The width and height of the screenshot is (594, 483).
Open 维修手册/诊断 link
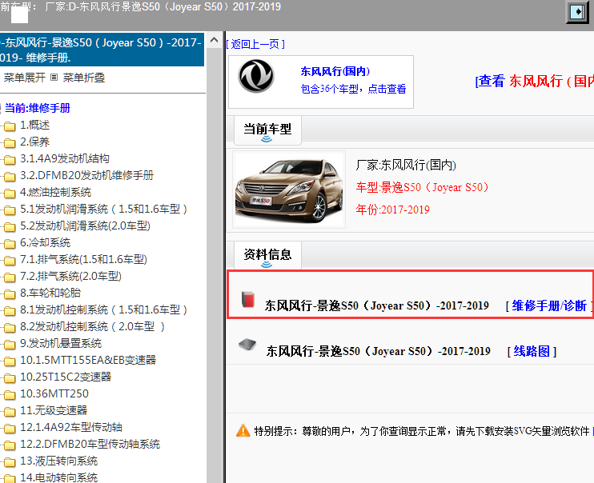click(x=549, y=305)
